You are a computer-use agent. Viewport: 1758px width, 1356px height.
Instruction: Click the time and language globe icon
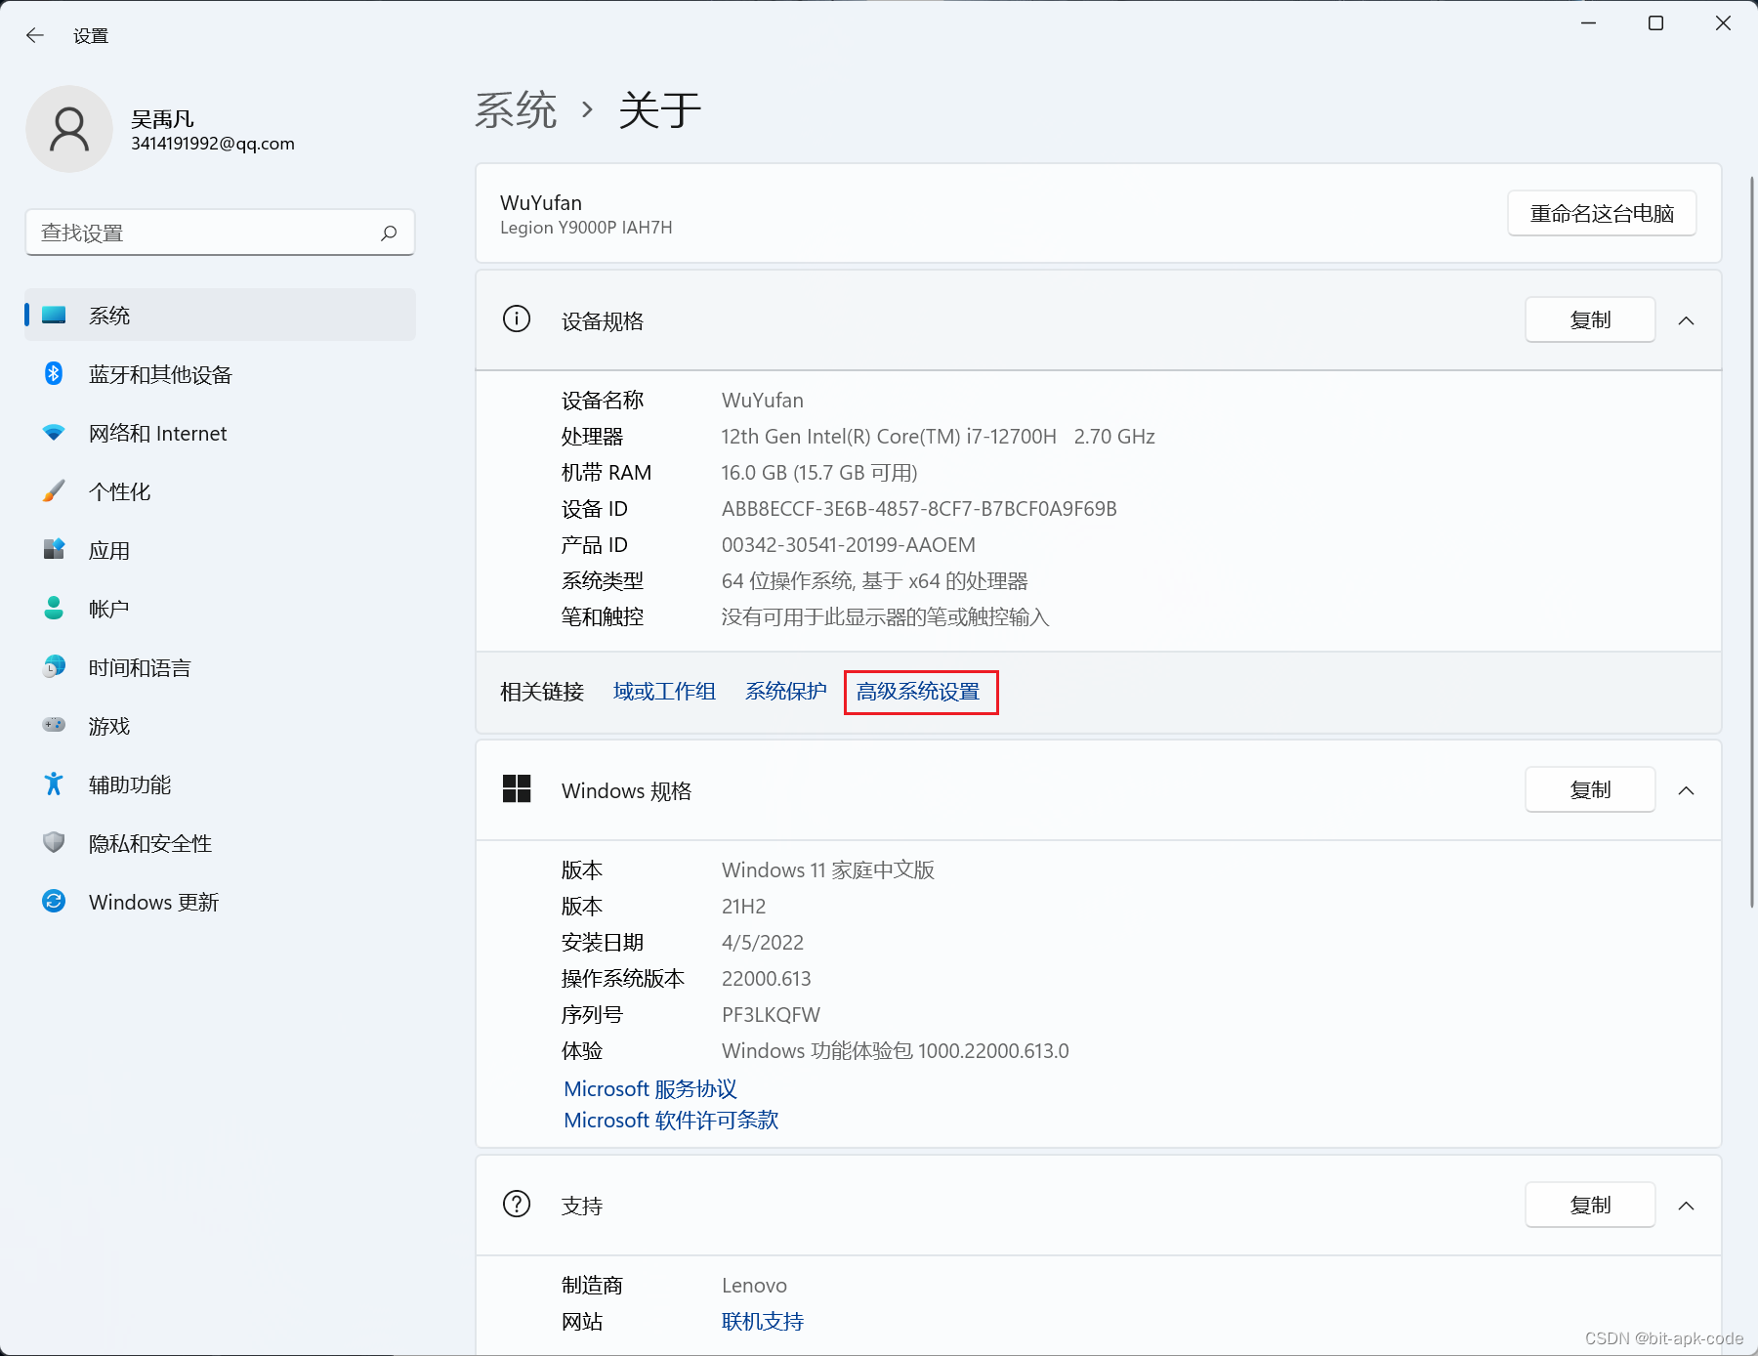[54, 666]
